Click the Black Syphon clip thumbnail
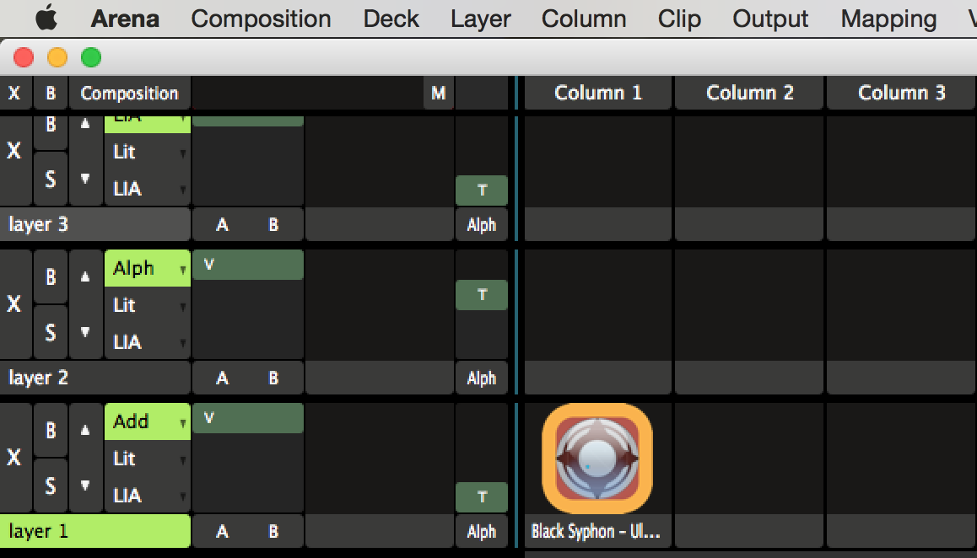Image resolution: width=977 pixels, height=558 pixels. click(x=596, y=459)
